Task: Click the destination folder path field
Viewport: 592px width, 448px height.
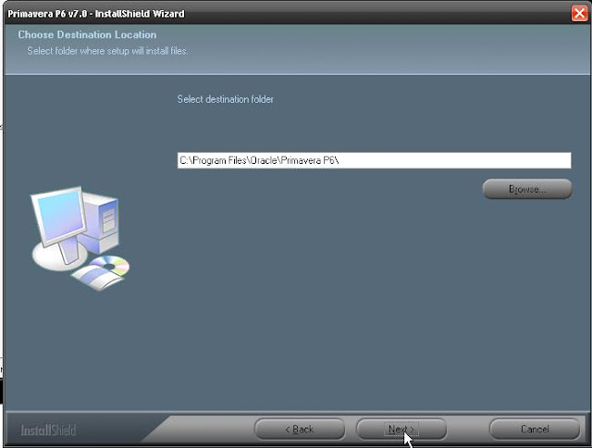Action: [374, 160]
